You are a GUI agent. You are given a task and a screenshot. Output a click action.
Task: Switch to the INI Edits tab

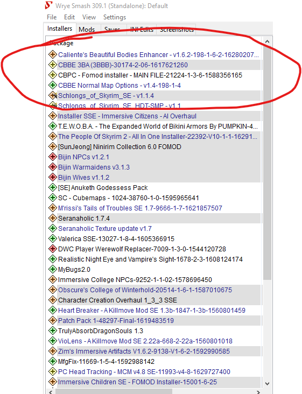[x=142, y=29]
